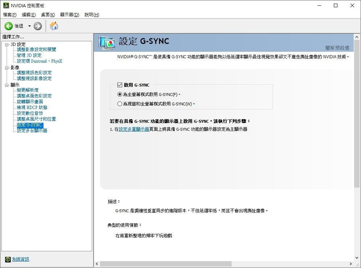
Task: Click the green Back arrow icon
Action: (x=9, y=26)
